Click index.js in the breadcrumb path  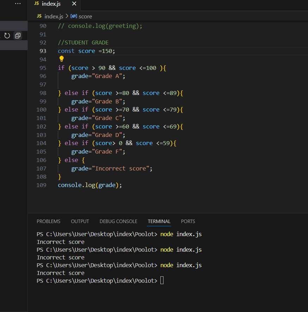tap(54, 16)
